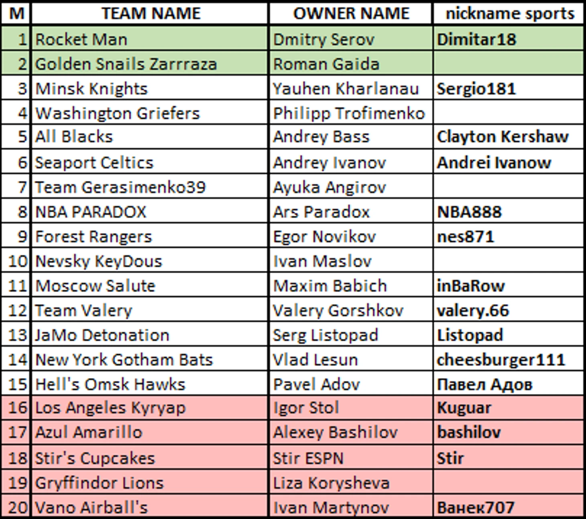Select the Ванек707 nickname cell
The width and height of the screenshot is (586, 519).
[509, 507]
